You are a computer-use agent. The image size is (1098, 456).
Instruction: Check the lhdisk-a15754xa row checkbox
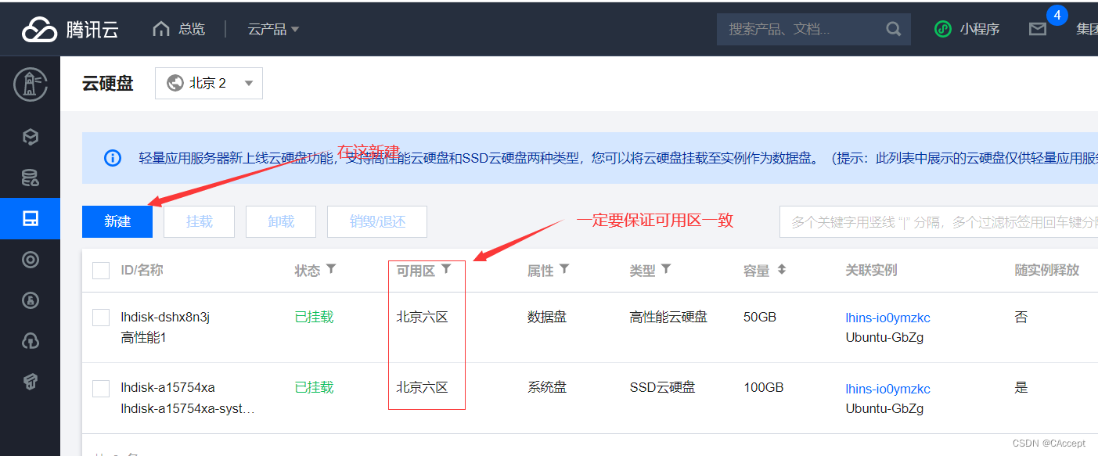pyautogui.click(x=100, y=387)
